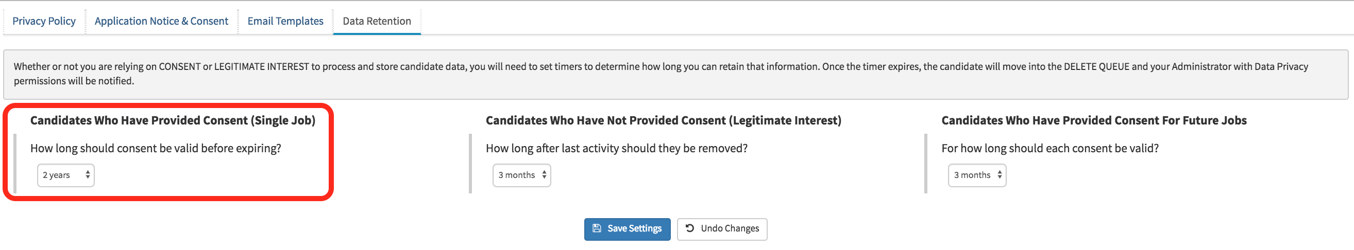Switch to the Privacy Policy tab

pyautogui.click(x=44, y=22)
